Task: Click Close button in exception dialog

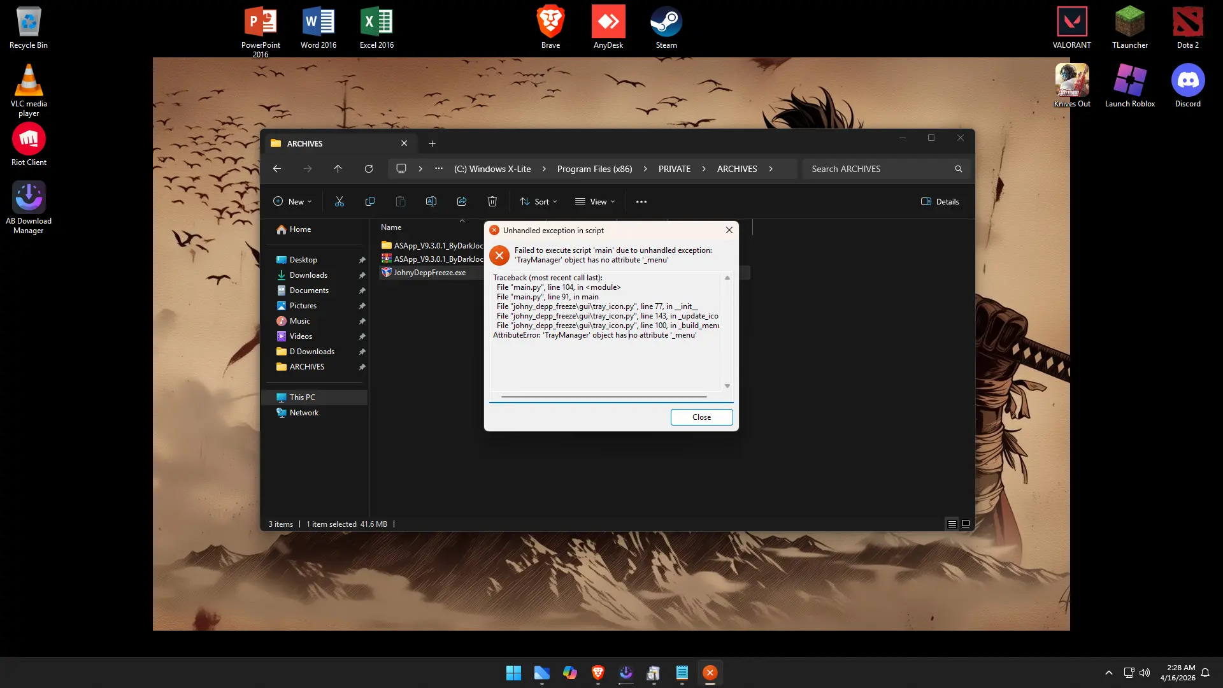Action: coord(701,417)
